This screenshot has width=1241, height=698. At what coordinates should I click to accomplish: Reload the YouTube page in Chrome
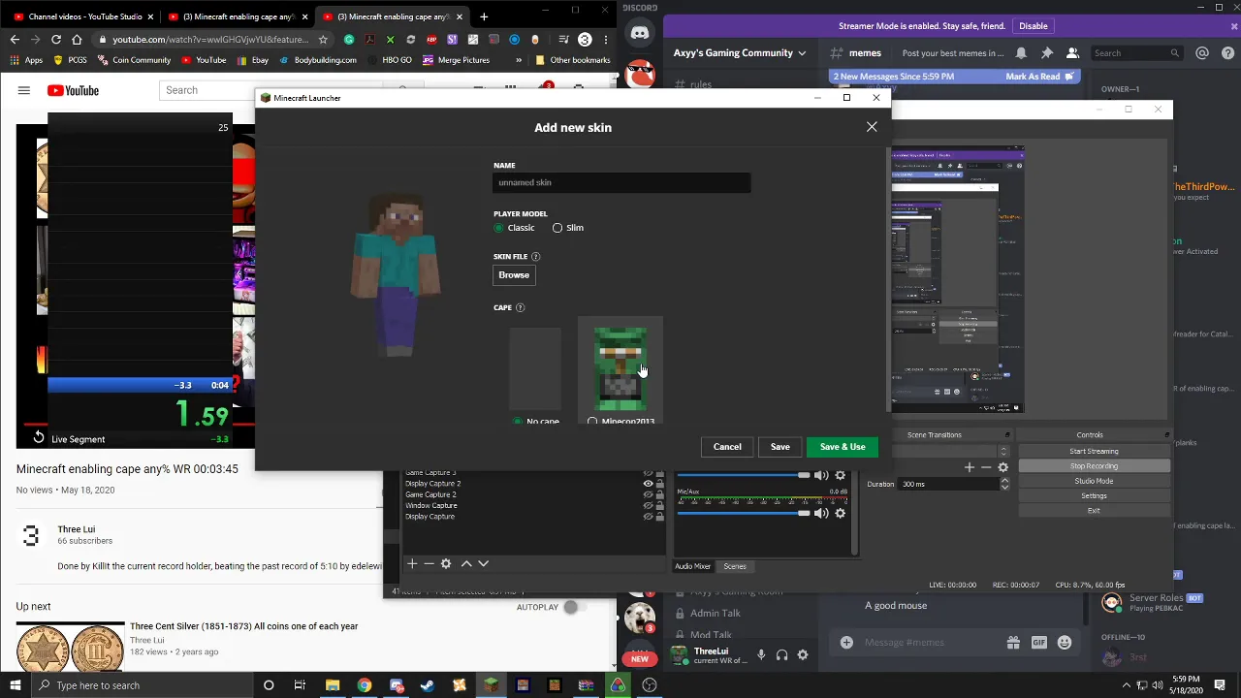[56, 40]
